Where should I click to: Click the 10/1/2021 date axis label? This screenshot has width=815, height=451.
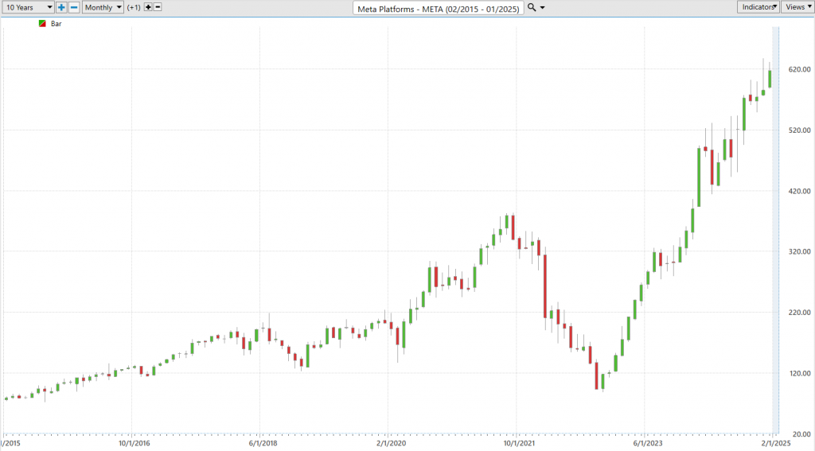[518, 443]
